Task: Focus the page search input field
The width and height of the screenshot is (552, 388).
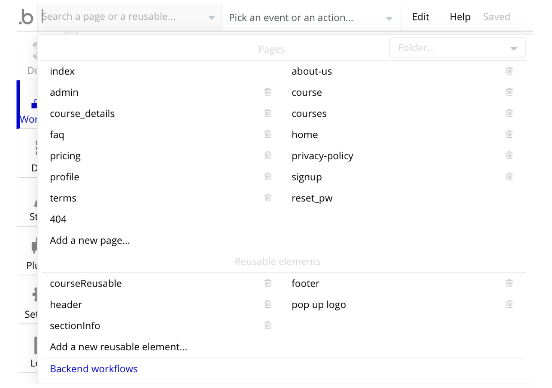Action: point(124,16)
